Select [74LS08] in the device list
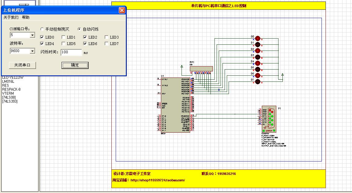This screenshot has height=193, width=352. (x=9, y=97)
